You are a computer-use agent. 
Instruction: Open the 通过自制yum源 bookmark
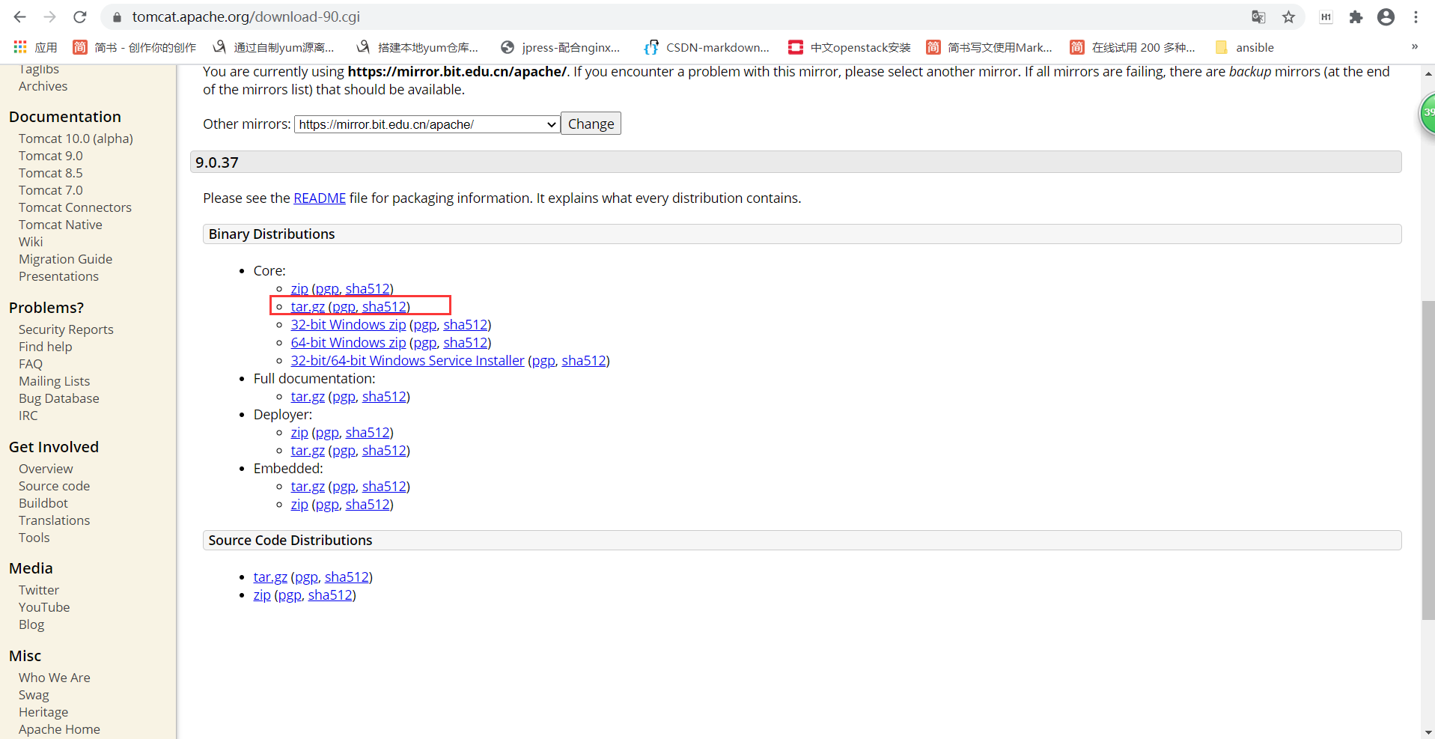[273, 47]
